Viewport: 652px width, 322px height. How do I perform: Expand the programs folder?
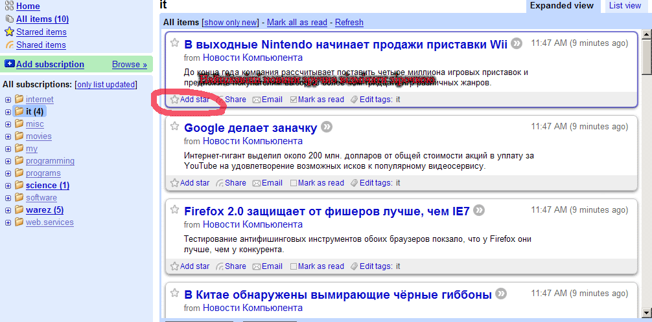8,173
